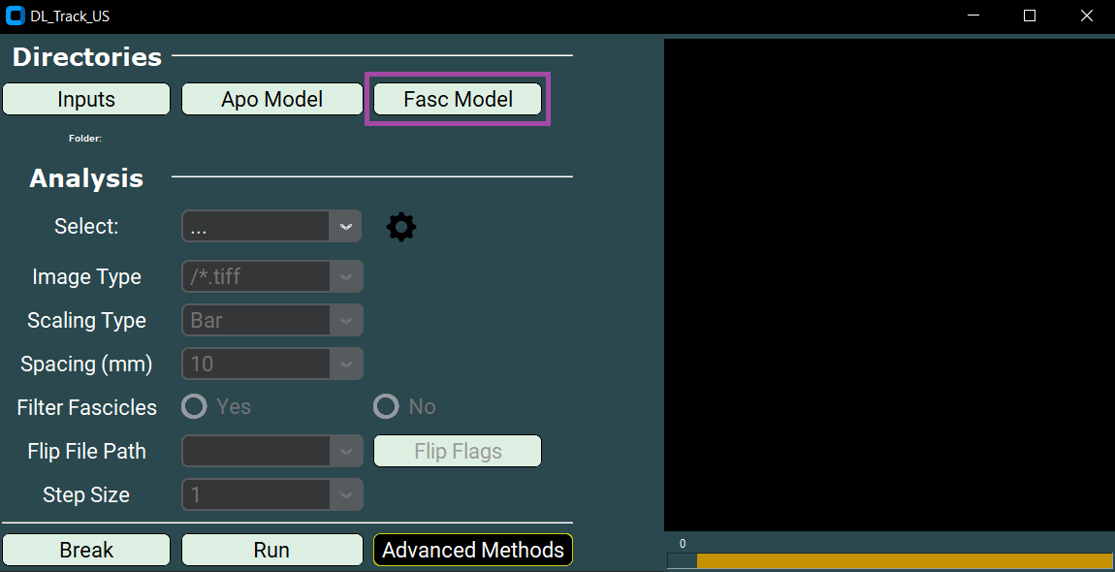Open Advanced Methods

(472, 550)
